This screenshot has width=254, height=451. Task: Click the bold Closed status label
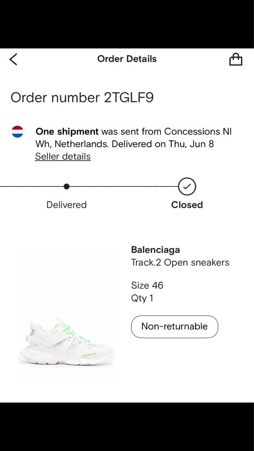point(187,205)
